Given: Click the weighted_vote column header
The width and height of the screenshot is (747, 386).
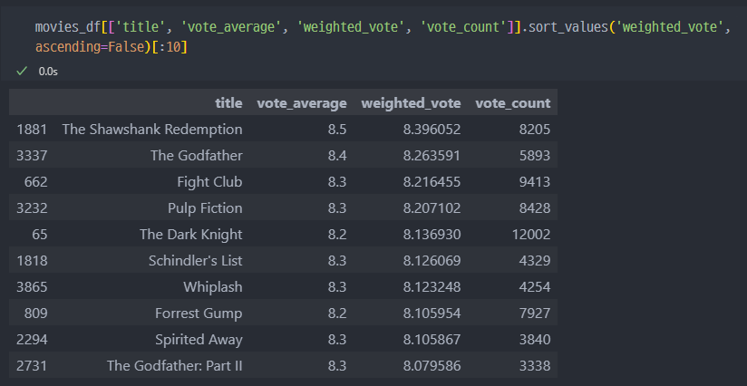Looking at the screenshot, I should tap(411, 103).
